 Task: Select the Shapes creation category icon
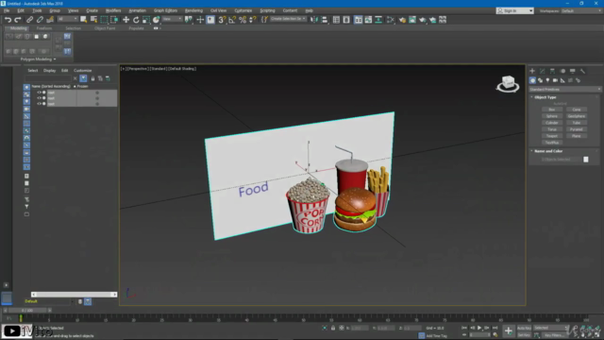tap(540, 80)
